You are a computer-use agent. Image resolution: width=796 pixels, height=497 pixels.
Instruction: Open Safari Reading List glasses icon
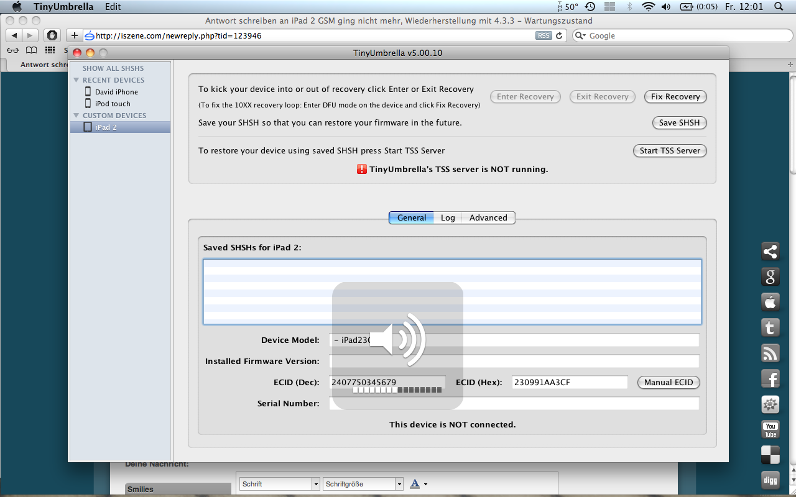(x=12, y=50)
